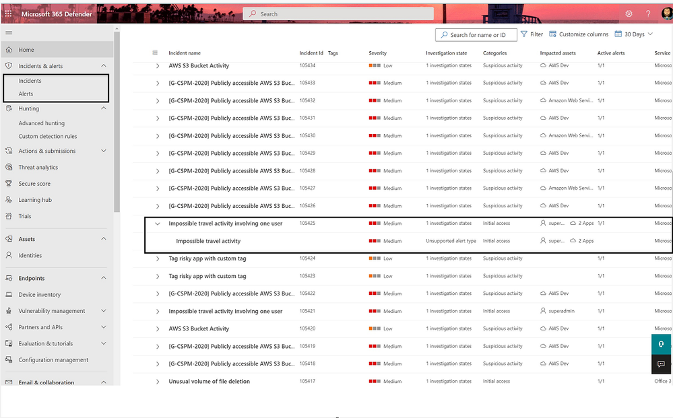Click the Actions & submissions icon
Screen dimensions: 673x418
click(9, 151)
